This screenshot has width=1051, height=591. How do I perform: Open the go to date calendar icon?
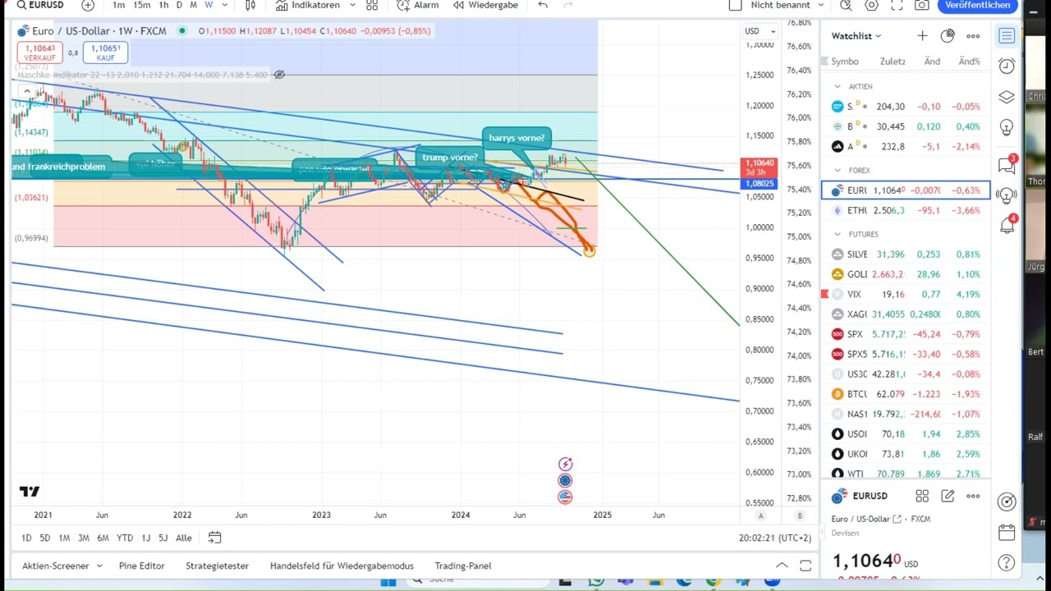214,538
